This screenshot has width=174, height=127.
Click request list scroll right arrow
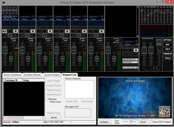point(43,117)
